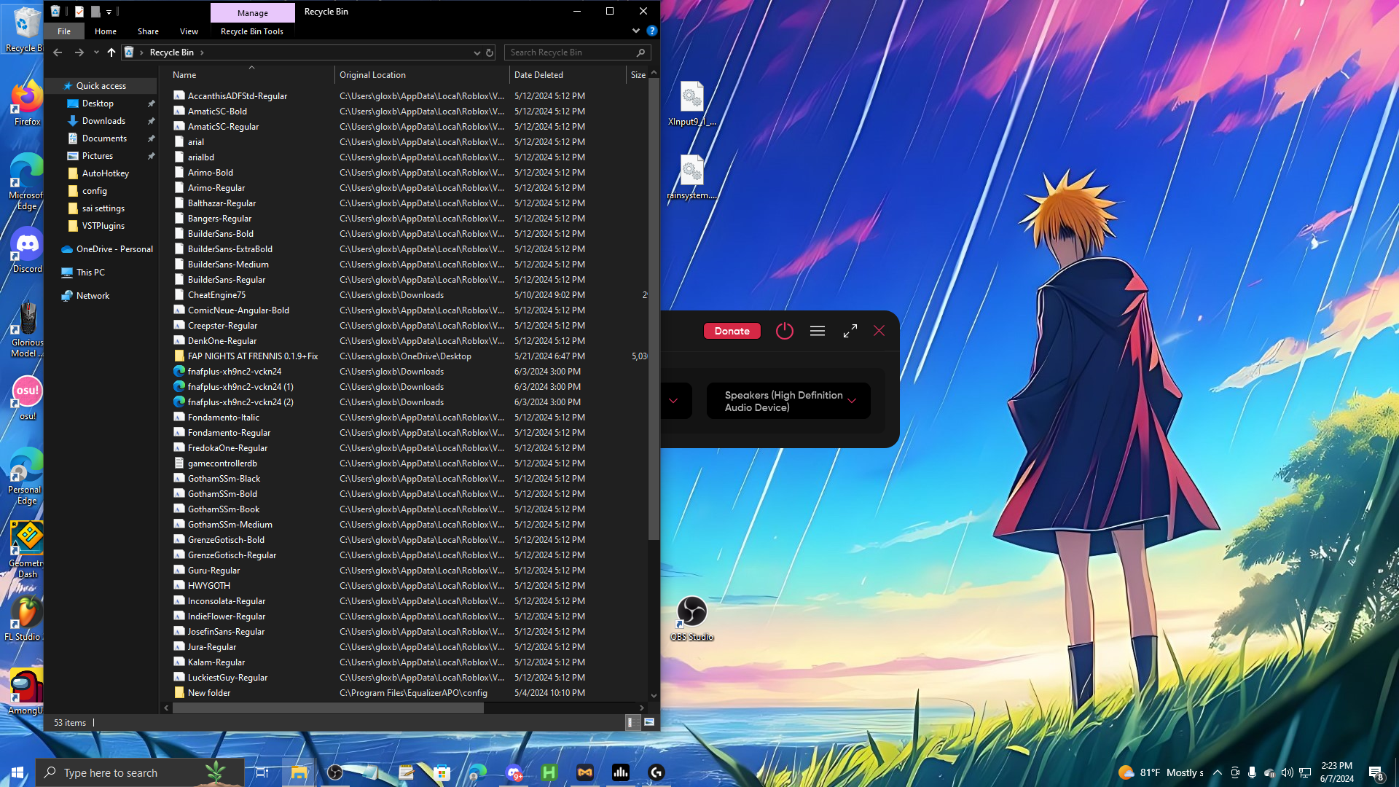The height and width of the screenshot is (787, 1399).
Task: Click the refresh icon in the address bar
Action: click(x=490, y=52)
